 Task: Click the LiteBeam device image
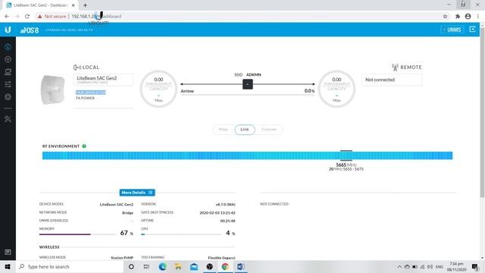click(x=53, y=89)
